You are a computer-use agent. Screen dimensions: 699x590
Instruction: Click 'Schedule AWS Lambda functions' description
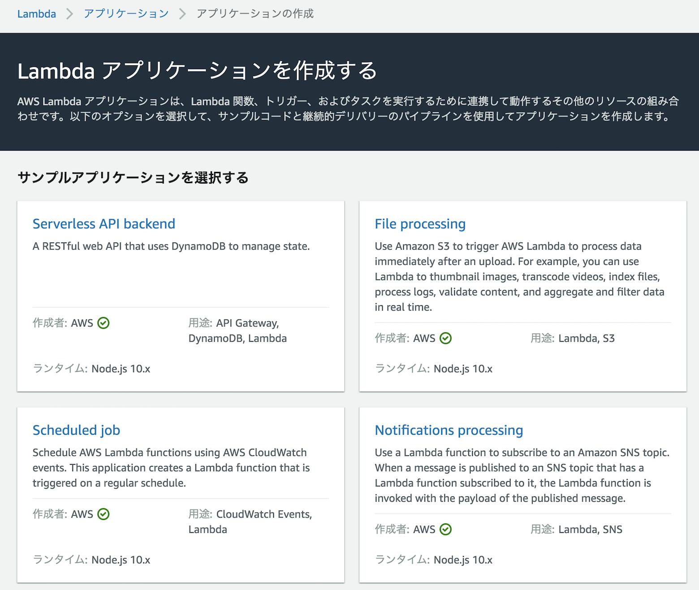point(171,468)
